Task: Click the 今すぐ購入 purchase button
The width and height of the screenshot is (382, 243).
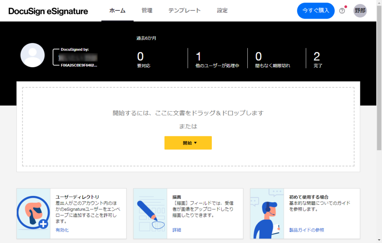Action: (316, 10)
